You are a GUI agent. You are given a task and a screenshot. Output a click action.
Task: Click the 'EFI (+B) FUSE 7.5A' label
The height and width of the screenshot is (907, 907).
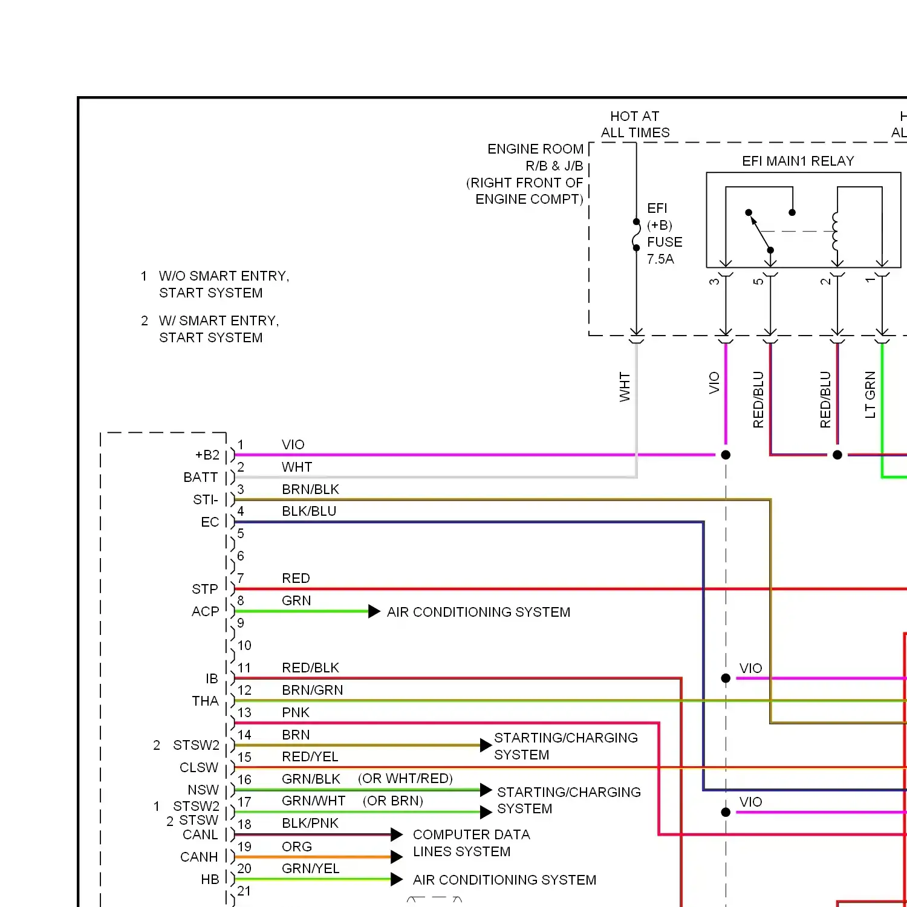(665, 233)
